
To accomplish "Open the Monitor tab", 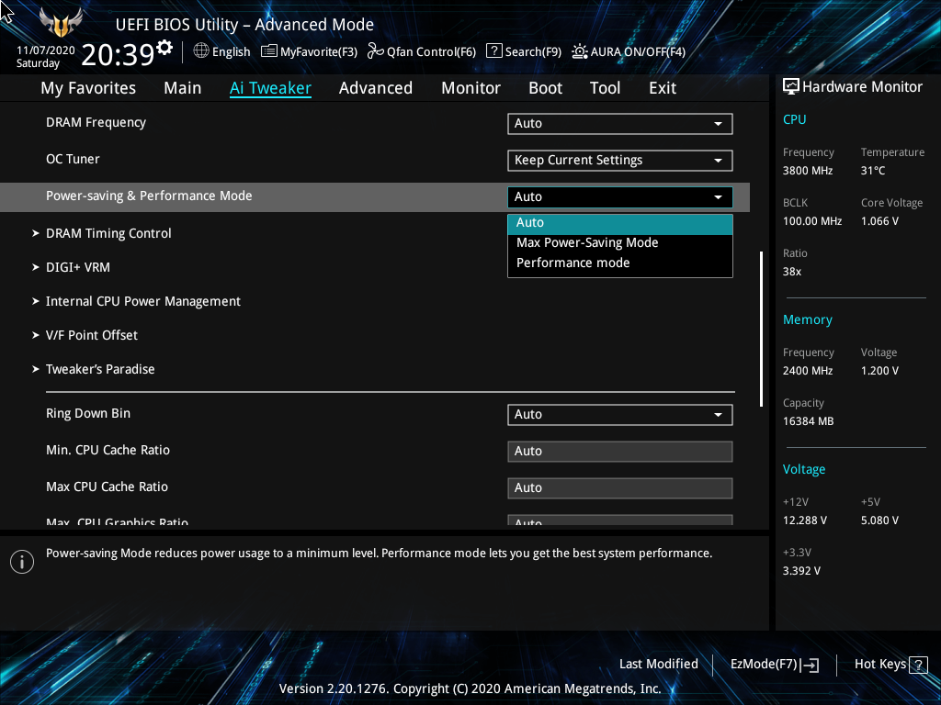I will [x=471, y=88].
